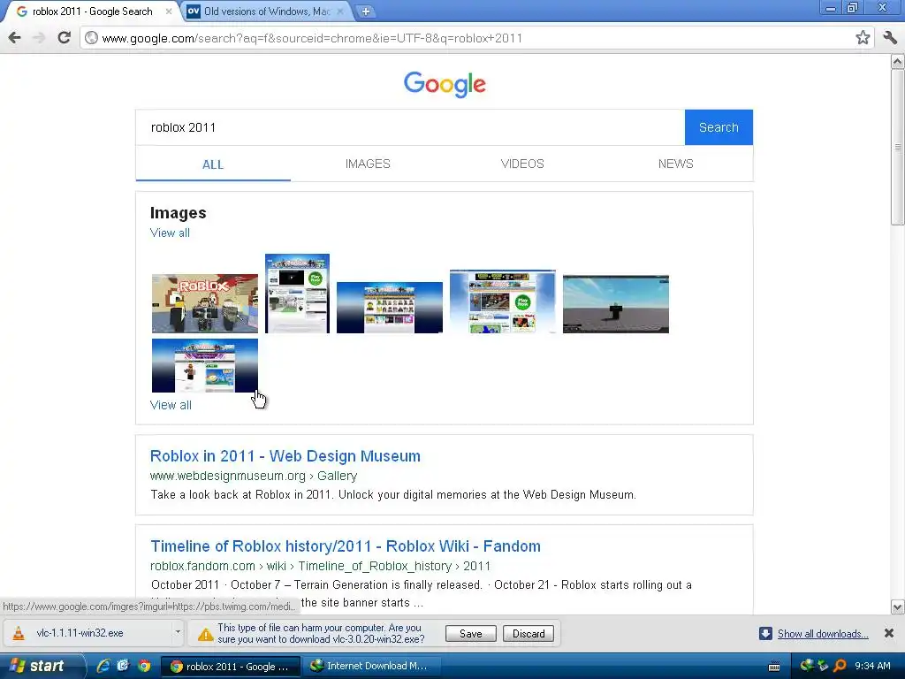
Task: Activate the roblox 2011 - Google taskbar button
Action: (x=230, y=667)
